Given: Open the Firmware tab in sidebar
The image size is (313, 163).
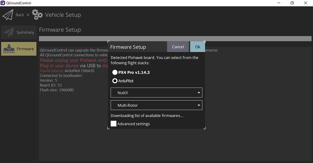Looking at the screenshot, I should [x=19, y=49].
